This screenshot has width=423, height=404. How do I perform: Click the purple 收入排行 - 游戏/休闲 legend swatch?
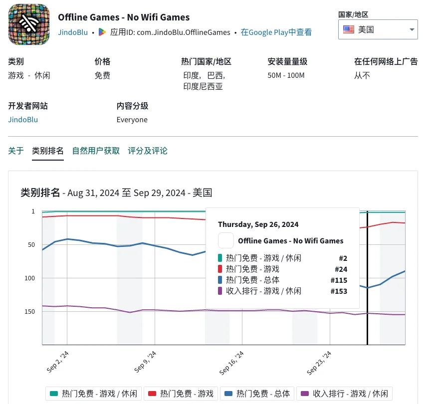(305, 393)
